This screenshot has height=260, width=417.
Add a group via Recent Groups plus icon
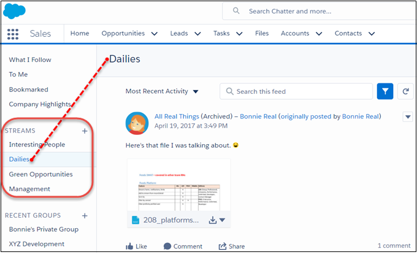coord(85,216)
